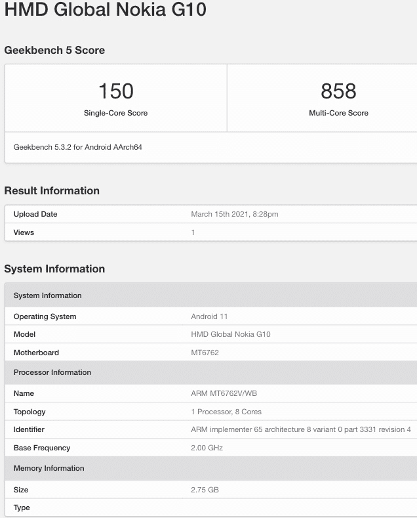
Task: Click the memory Size row label
Action: click(x=21, y=490)
